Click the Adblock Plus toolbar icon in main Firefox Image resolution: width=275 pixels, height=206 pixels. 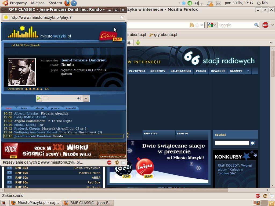(266, 25)
